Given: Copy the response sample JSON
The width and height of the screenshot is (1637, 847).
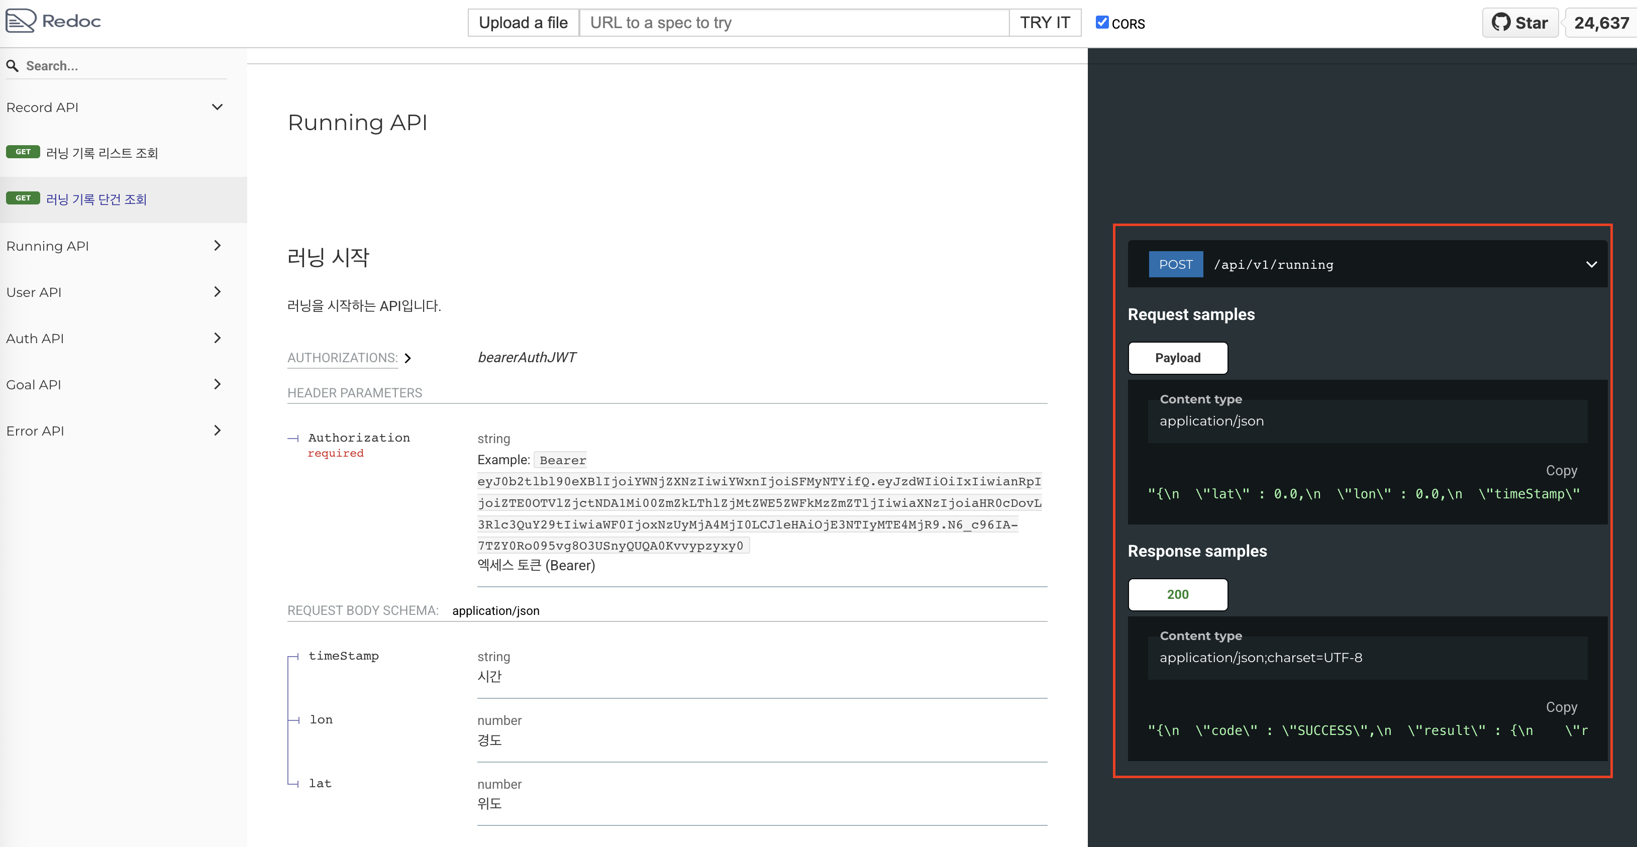Looking at the screenshot, I should tap(1561, 707).
